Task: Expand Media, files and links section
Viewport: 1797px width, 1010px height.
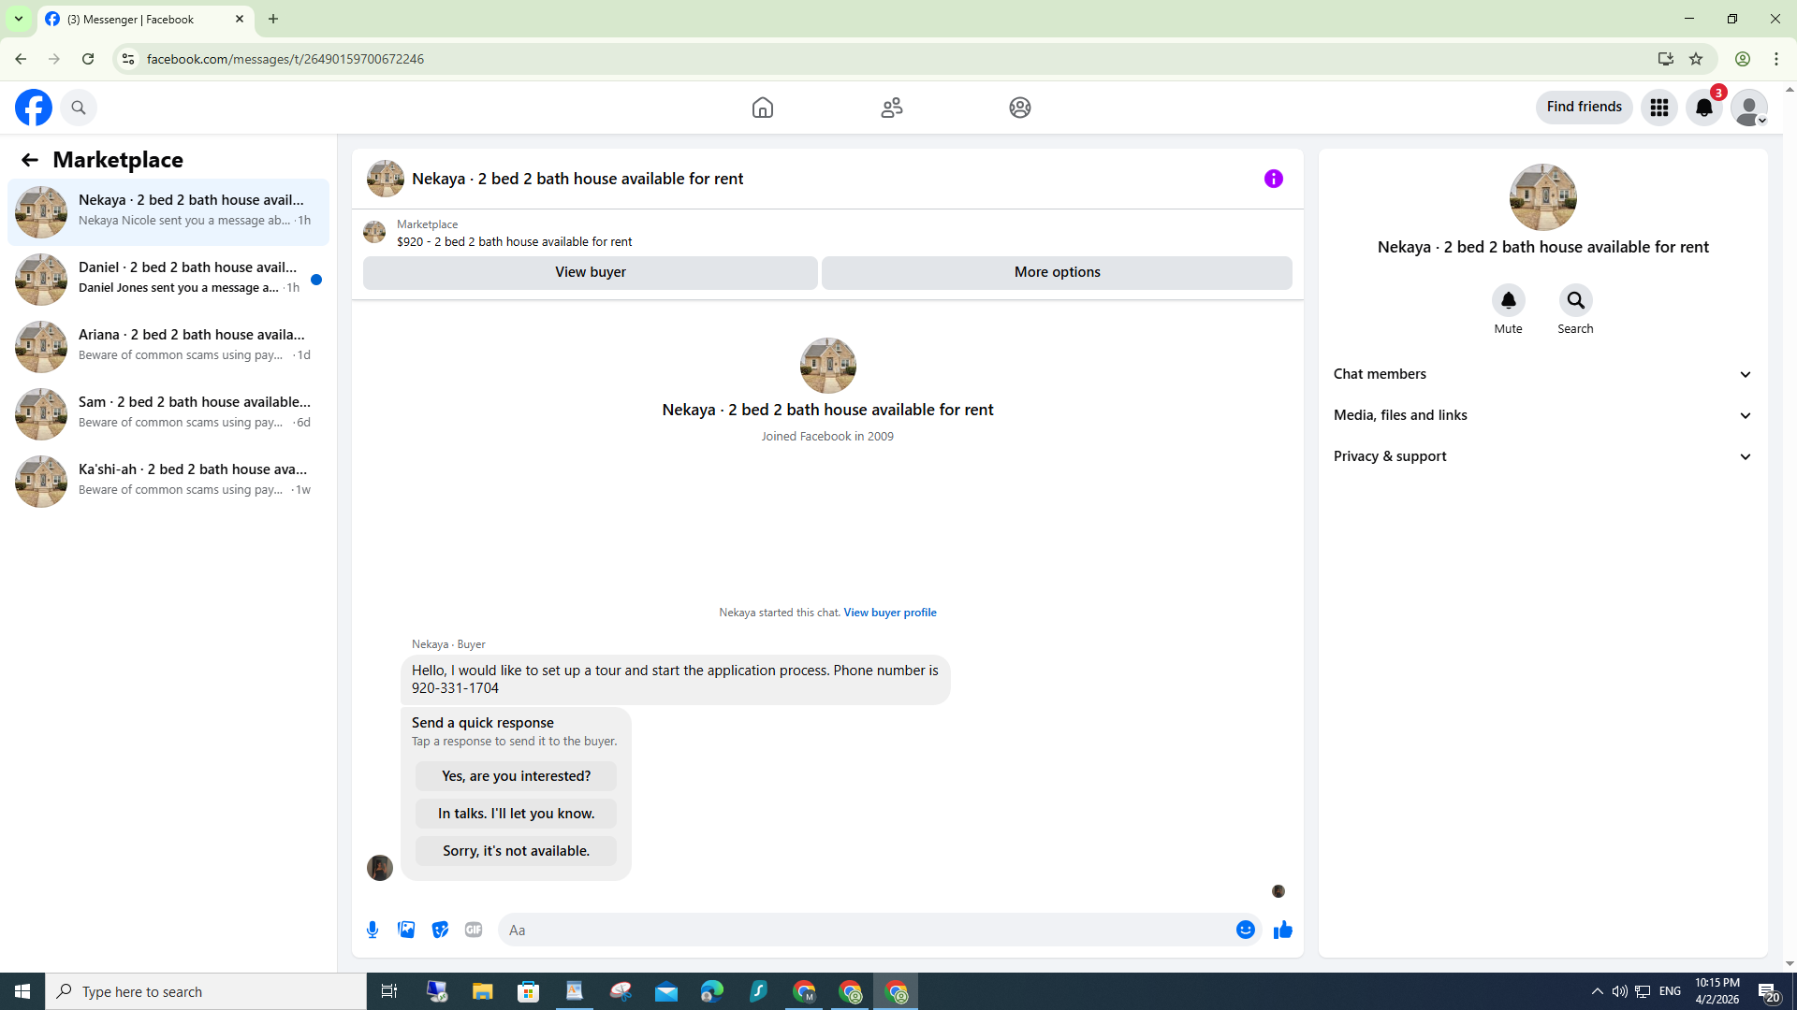Action: [1542, 415]
